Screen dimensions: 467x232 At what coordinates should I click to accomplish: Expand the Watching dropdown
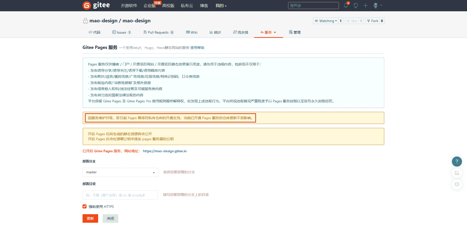(326, 21)
